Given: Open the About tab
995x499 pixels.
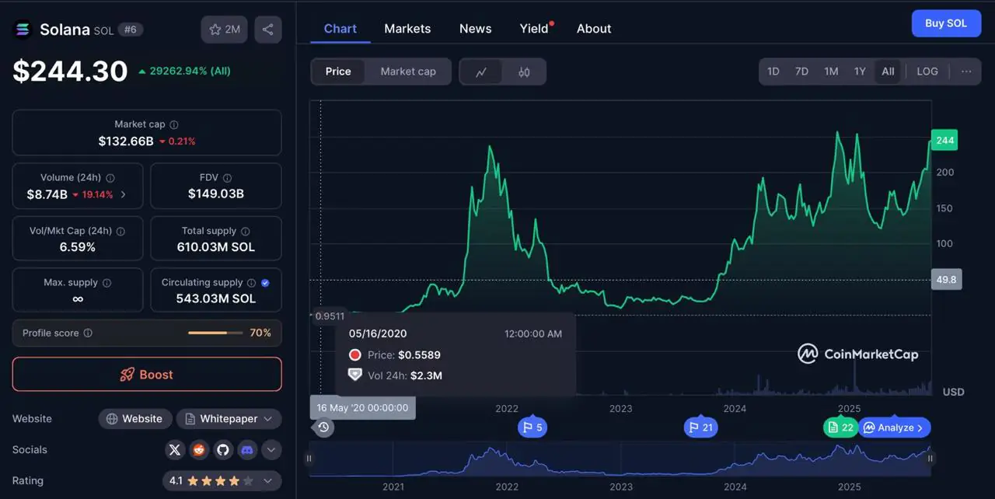Looking at the screenshot, I should pos(594,29).
